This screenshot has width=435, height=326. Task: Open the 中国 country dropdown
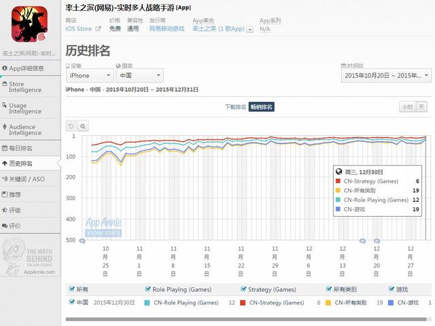[x=139, y=75]
